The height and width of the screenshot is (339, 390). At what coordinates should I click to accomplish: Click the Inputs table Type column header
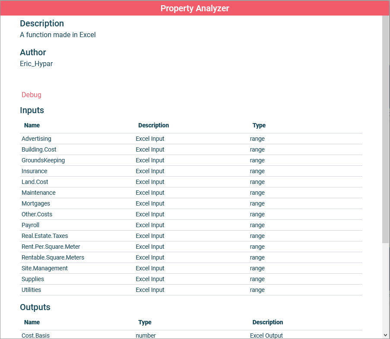point(259,125)
